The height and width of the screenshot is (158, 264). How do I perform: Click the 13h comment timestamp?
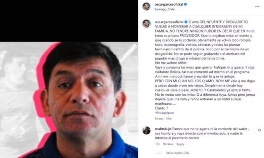click(x=157, y=144)
